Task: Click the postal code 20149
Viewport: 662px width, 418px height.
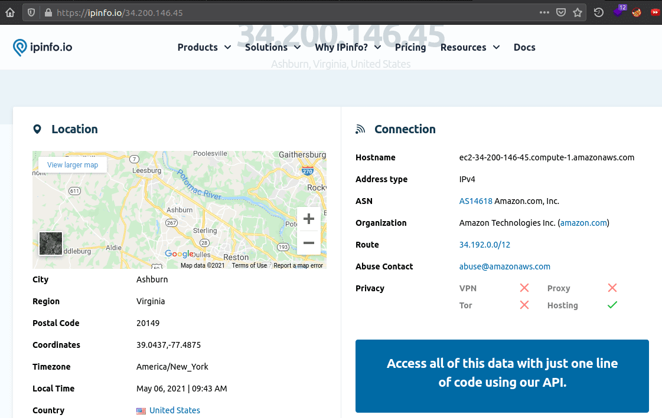Action: tap(148, 323)
